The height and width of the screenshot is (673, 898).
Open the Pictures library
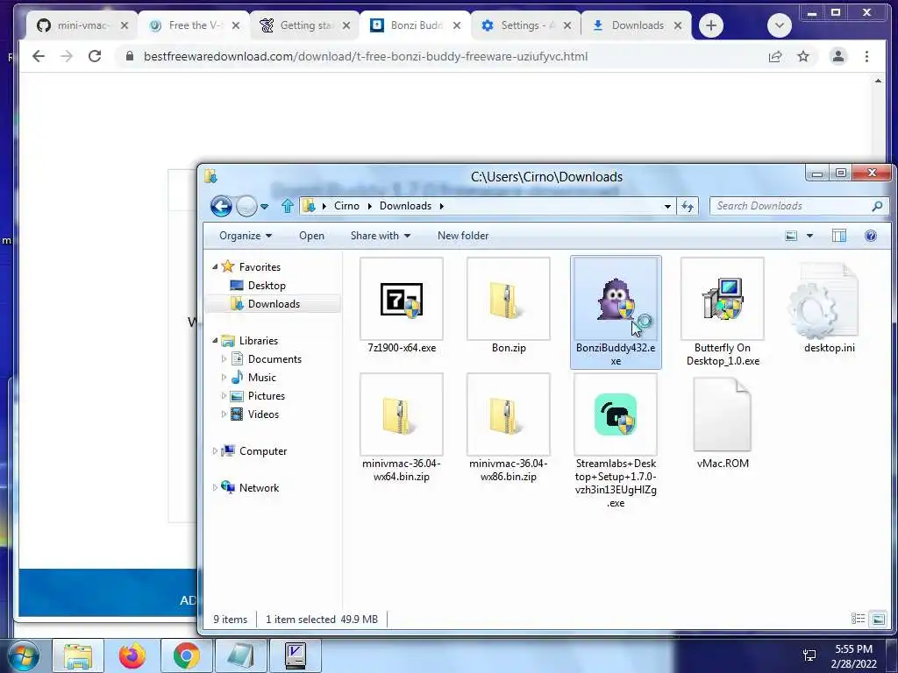(266, 396)
